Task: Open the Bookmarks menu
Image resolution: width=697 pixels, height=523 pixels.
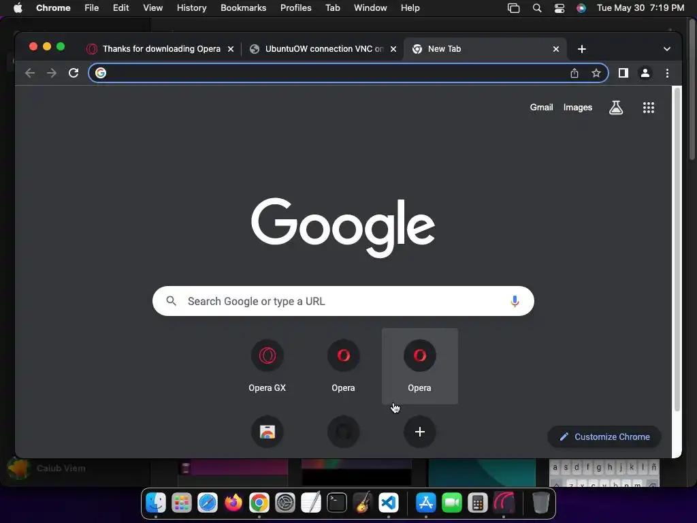Action: tap(243, 8)
